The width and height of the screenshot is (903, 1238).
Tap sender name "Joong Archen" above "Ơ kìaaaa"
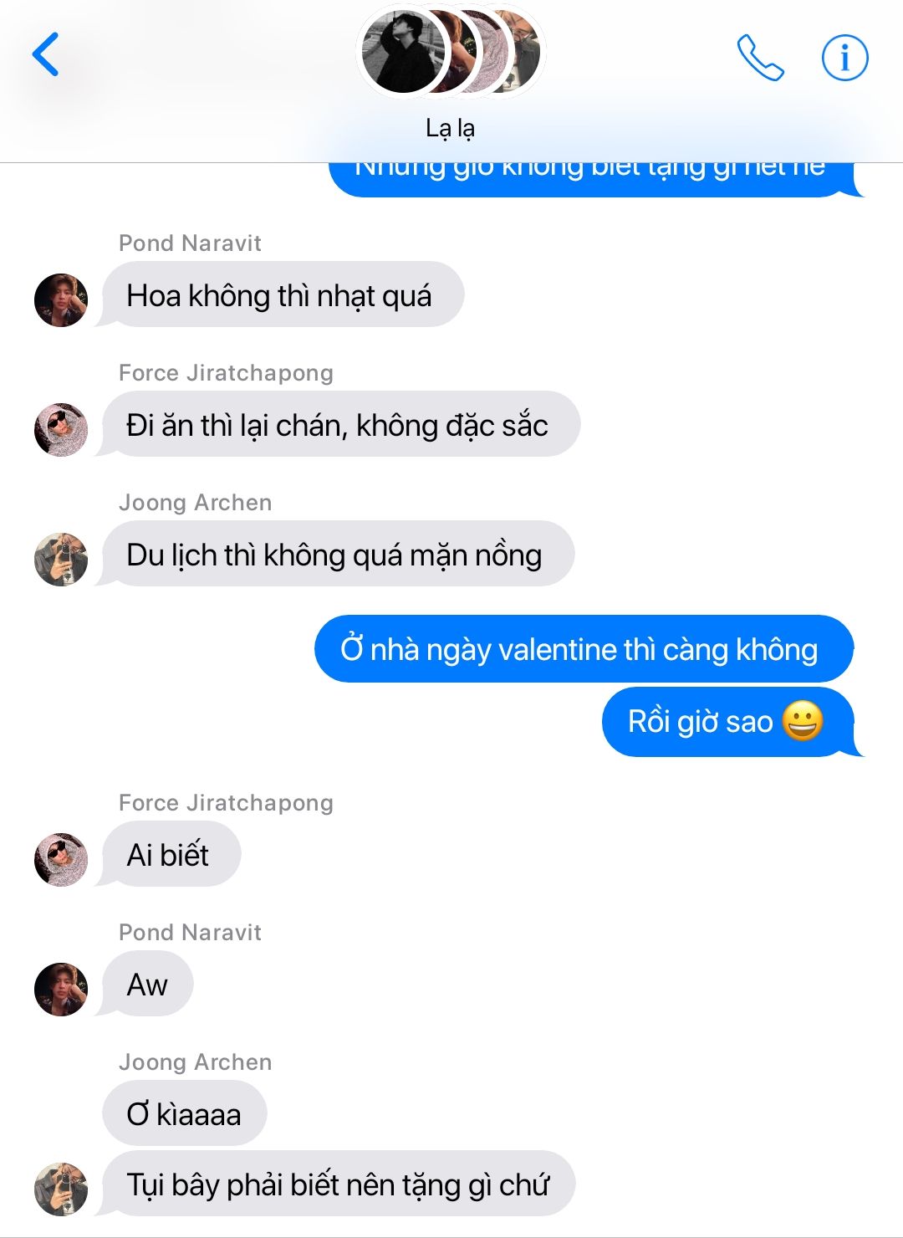[196, 1062]
